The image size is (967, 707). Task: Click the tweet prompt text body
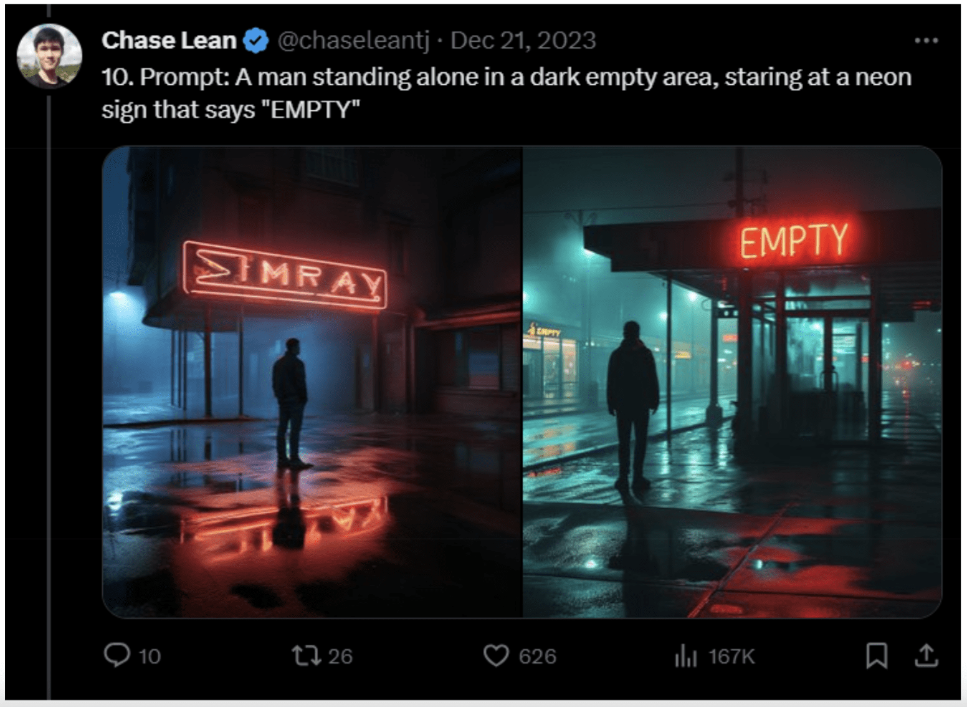506,93
